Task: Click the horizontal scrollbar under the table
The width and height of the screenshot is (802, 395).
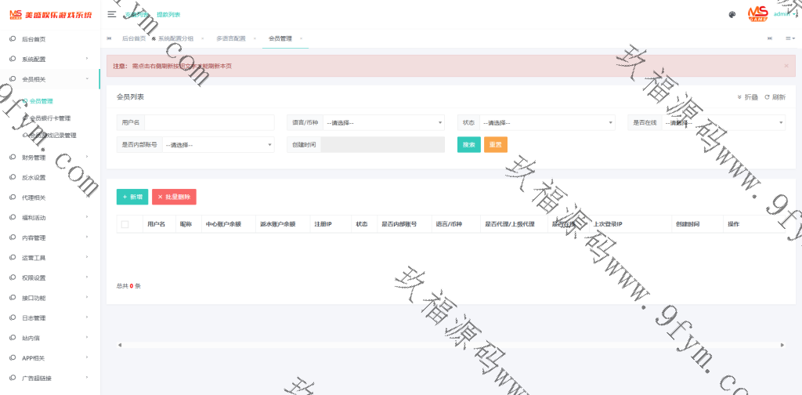Action: (x=450, y=344)
